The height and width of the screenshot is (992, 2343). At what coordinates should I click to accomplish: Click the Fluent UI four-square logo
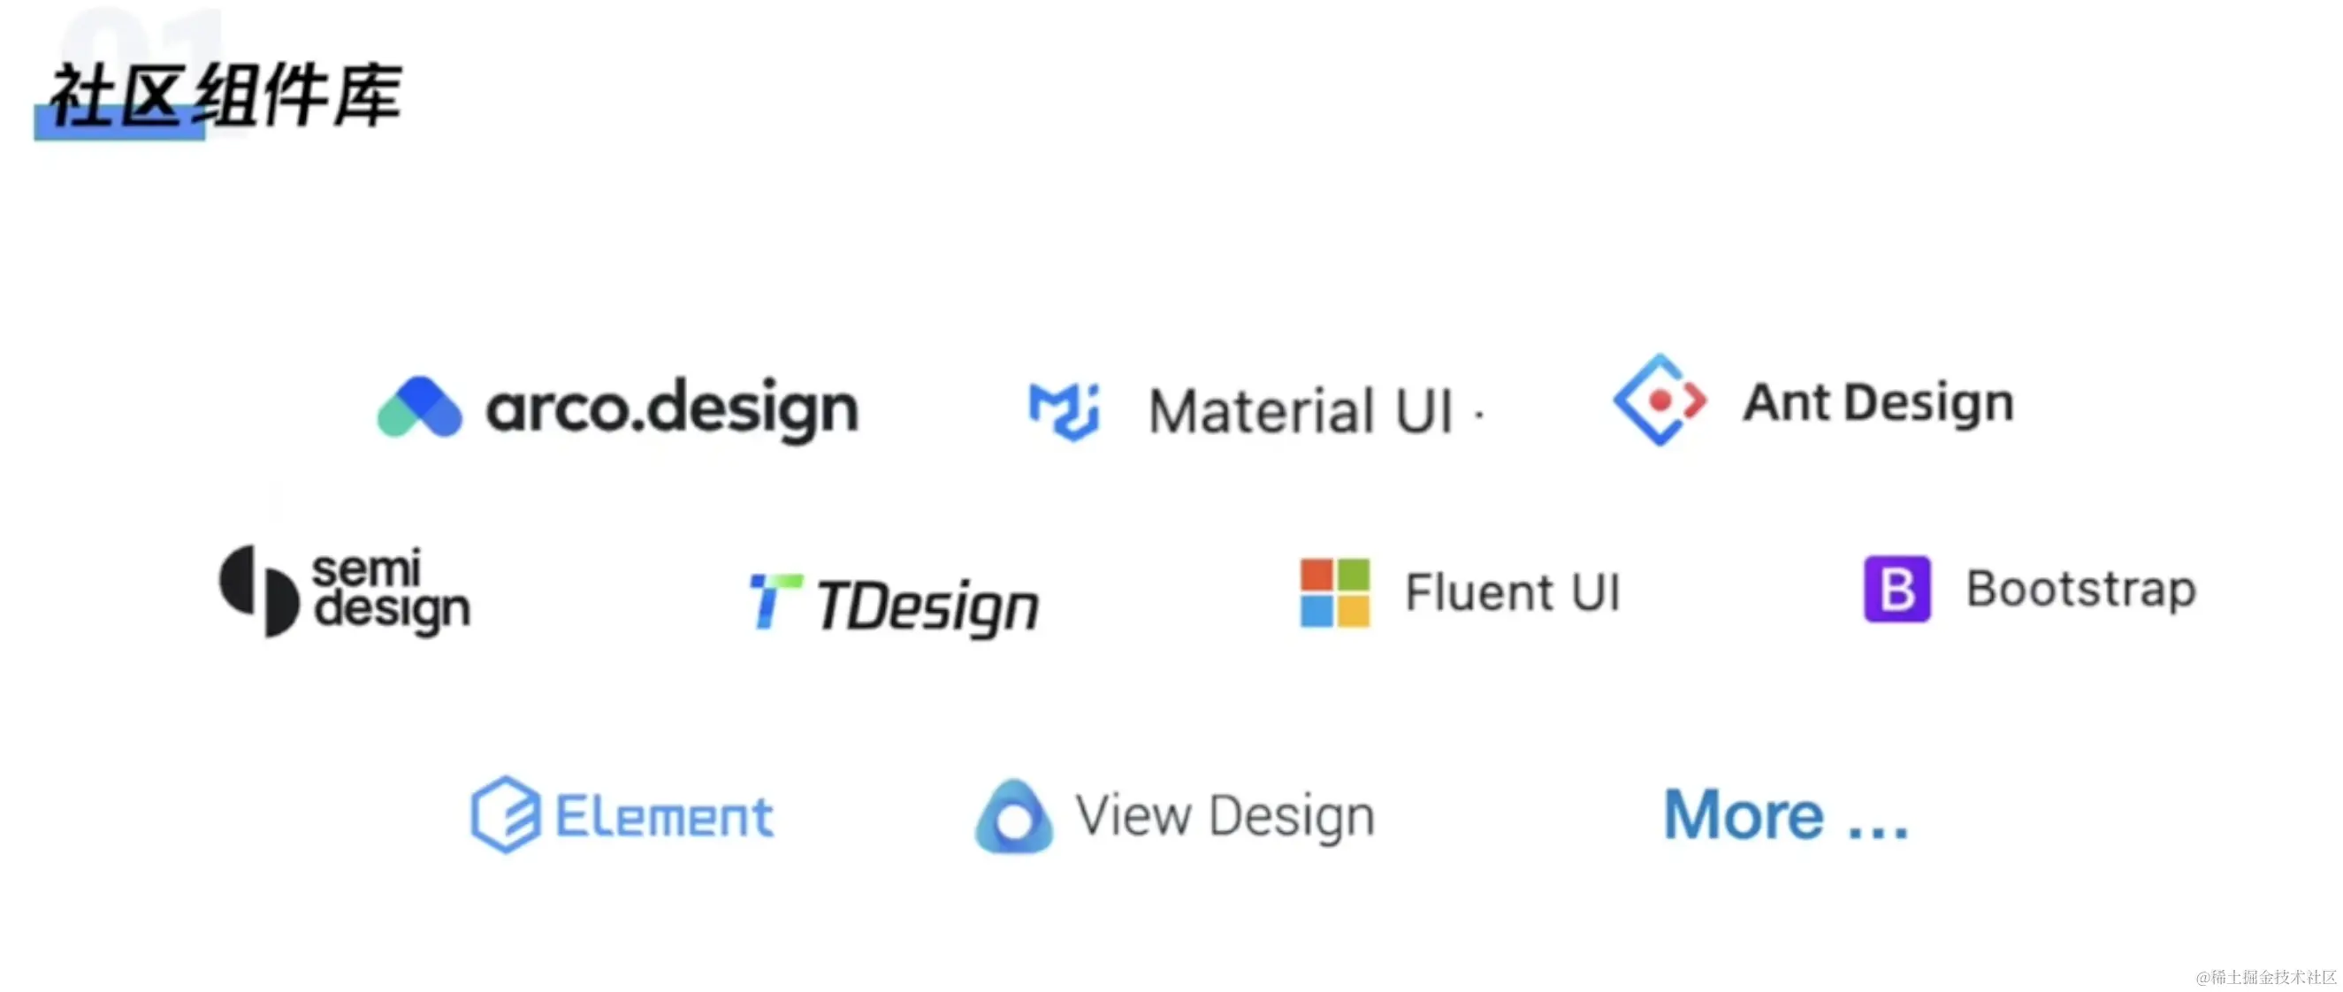pyautogui.click(x=1334, y=593)
